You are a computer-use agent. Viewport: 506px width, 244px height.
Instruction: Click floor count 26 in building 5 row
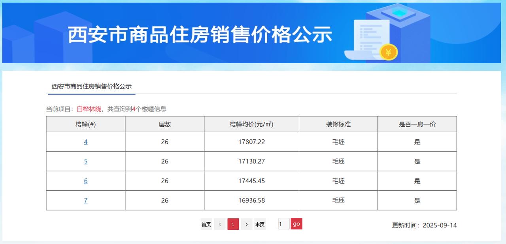point(165,161)
